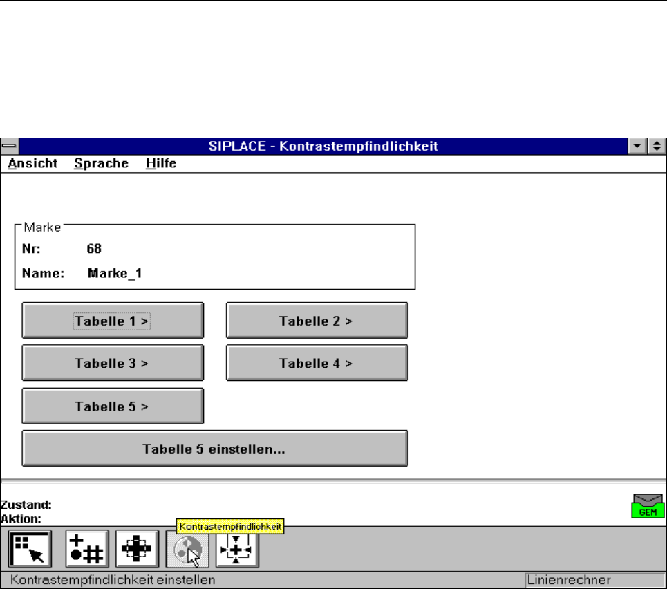
Task: Open Tabelle 5 submenu button
Action: [113, 406]
